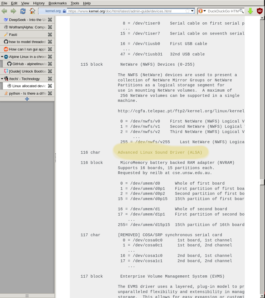Image resolution: width=265 pixels, height=298 pixels.
Task: Switch to the python - Is there a diffe tab
Action: (27, 93)
